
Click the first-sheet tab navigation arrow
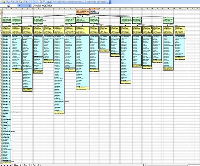tap(2, 165)
